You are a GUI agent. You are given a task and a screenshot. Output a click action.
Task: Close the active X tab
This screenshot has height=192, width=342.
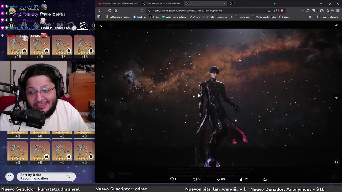coord(224,3)
